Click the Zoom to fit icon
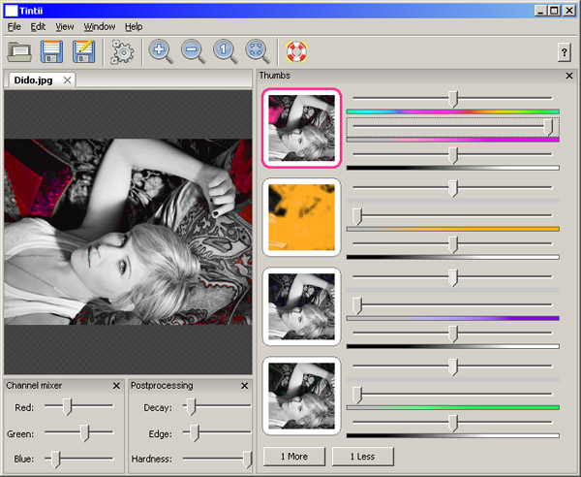 click(257, 52)
